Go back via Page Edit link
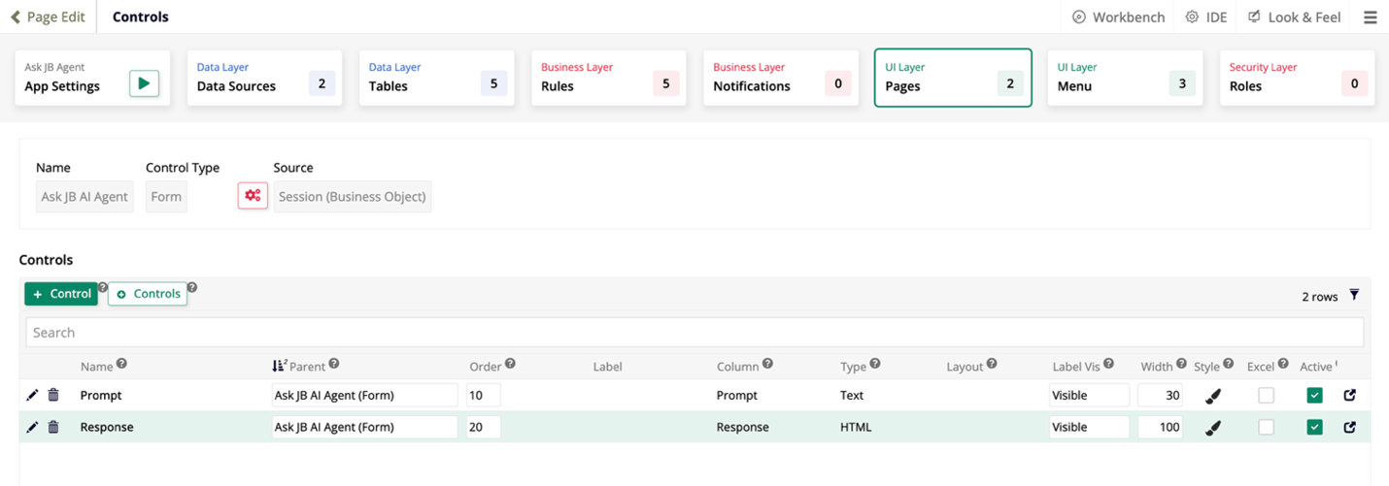1389x486 pixels. click(48, 17)
